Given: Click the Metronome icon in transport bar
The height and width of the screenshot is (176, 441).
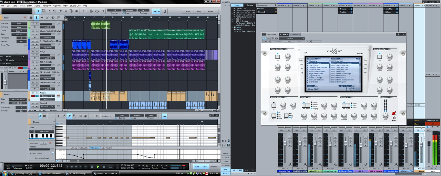Looking at the screenshot, I should tap(147, 165).
